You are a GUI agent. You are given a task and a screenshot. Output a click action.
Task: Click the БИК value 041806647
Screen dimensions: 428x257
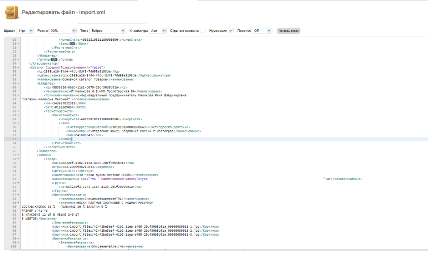85,135
